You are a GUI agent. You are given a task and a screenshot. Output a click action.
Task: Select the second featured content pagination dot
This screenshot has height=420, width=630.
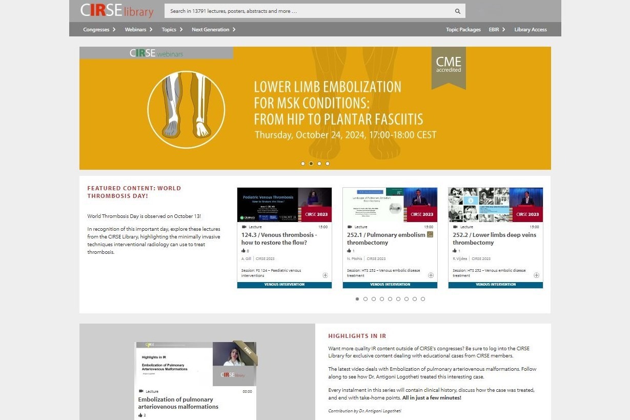365,299
